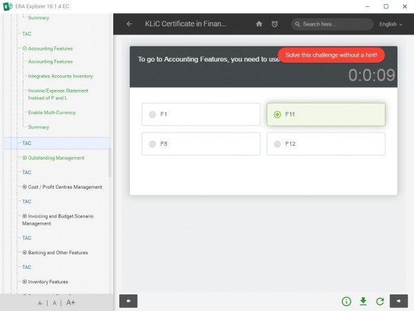The image size is (414, 311).
Task: Go to the home icon
Action: [x=259, y=24]
